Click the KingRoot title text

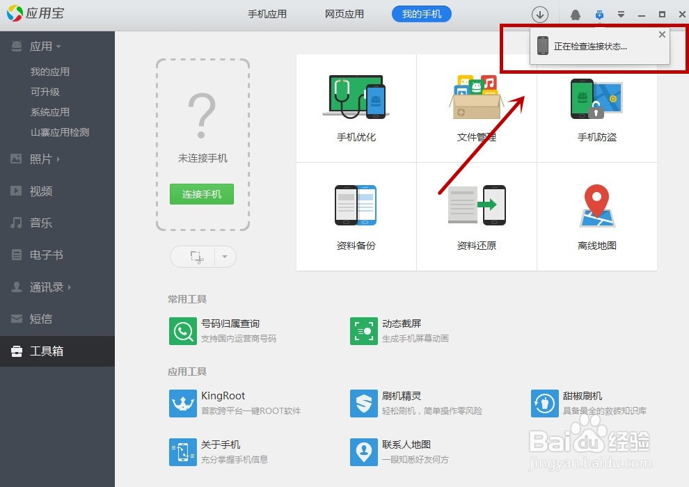pos(223,396)
